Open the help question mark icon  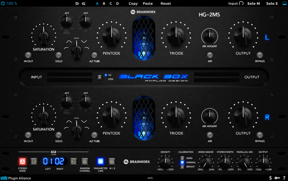[284, 178]
